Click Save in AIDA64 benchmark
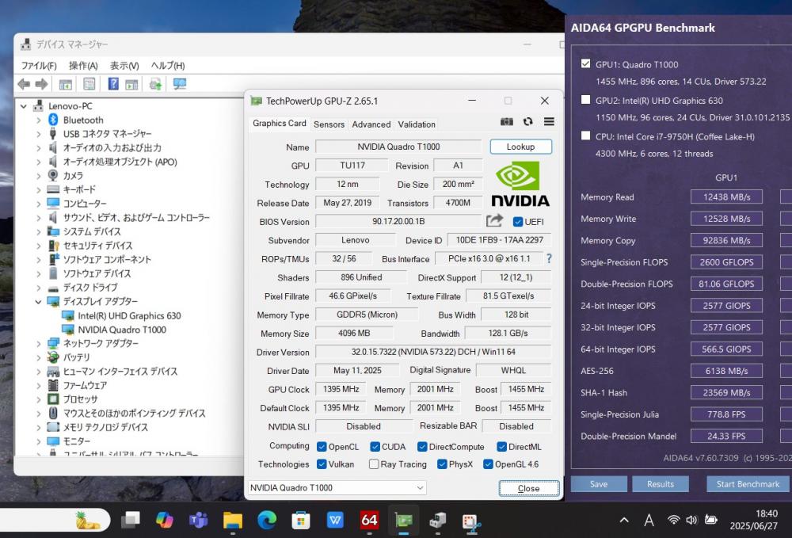Screen dimensions: 792x538 (599, 484)
